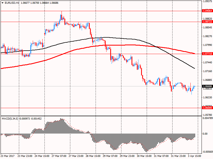Click the 23 Mar 2017 date label
The width and height of the screenshot is (213, 159).
[x=7, y=156]
